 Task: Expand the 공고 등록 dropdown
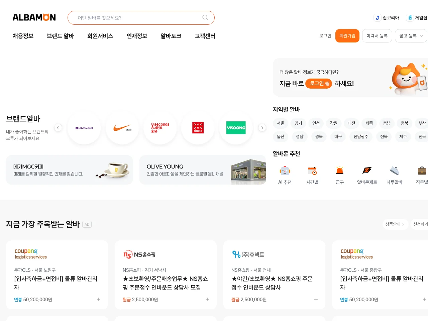(411, 36)
